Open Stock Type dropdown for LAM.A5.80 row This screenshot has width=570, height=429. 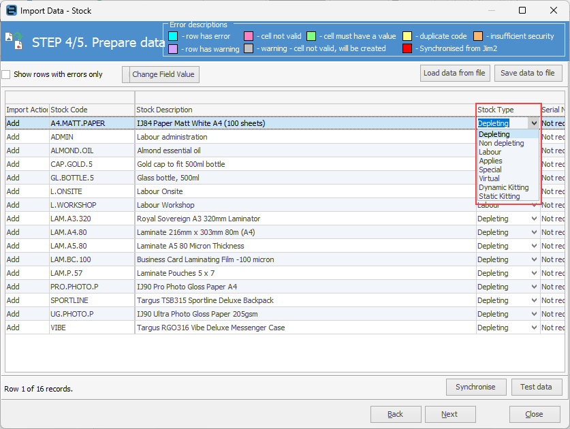point(534,246)
